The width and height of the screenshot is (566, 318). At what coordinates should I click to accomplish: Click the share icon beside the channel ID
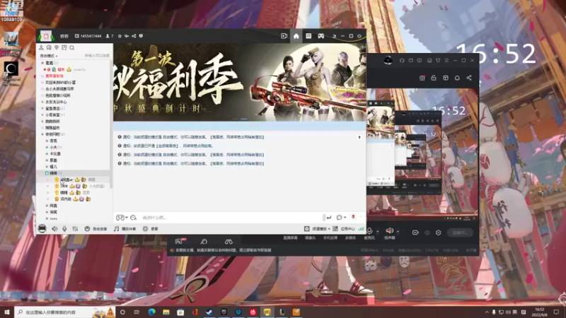pyautogui.click(x=134, y=36)
